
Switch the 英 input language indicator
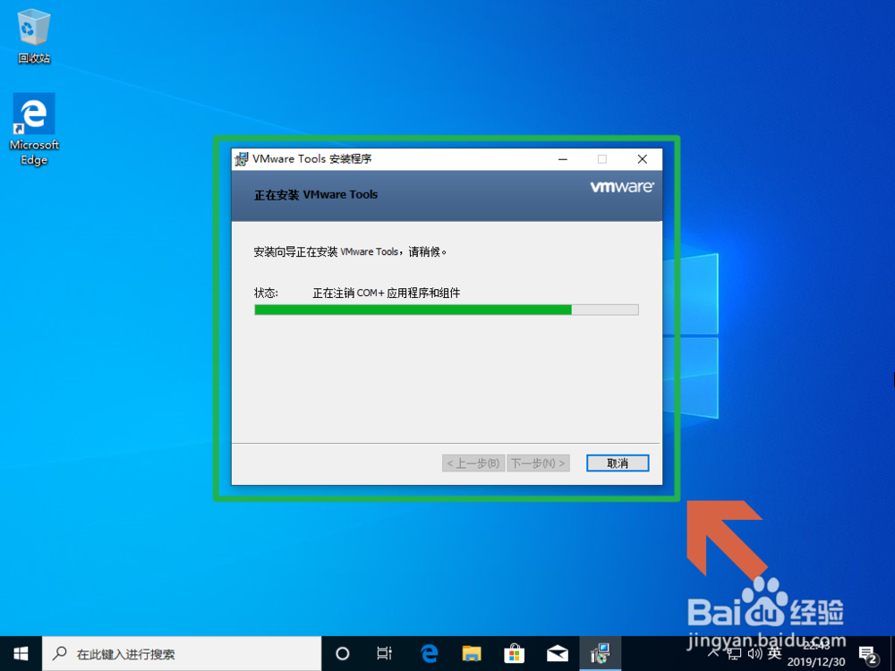pos(774,653)
